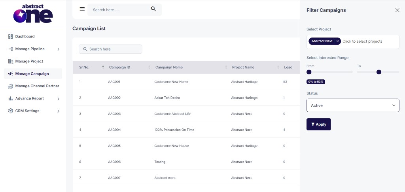
Task: Click the hamburger menu icon
Action: (82, 9)
